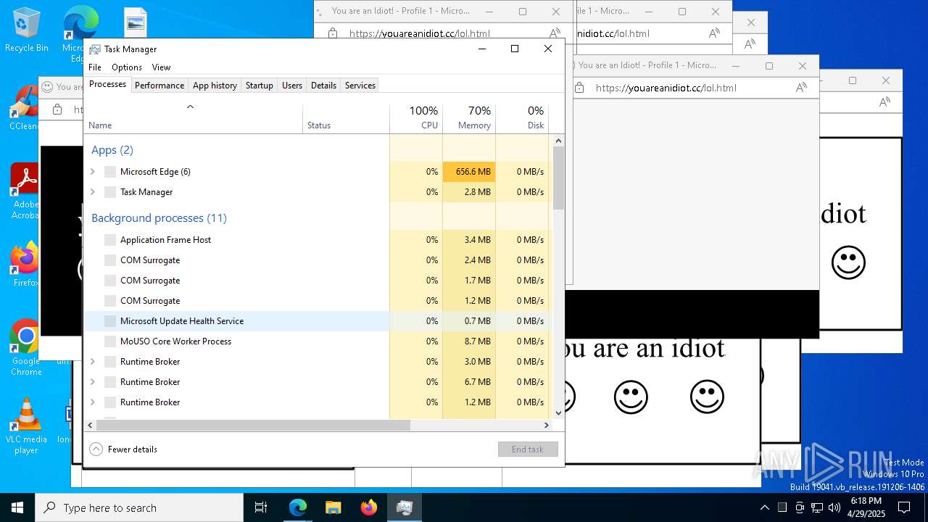
Task: Open the Recycle Bin desktop icon
Action: 26,30
